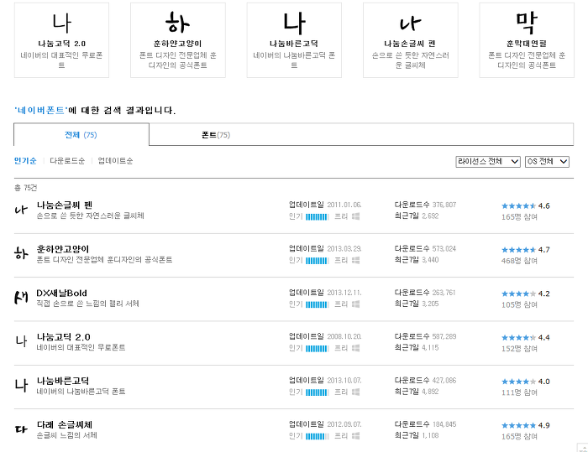Click the 훈하얀고양이 list row font icon
The image size is (588, 452).
point(21,254)
